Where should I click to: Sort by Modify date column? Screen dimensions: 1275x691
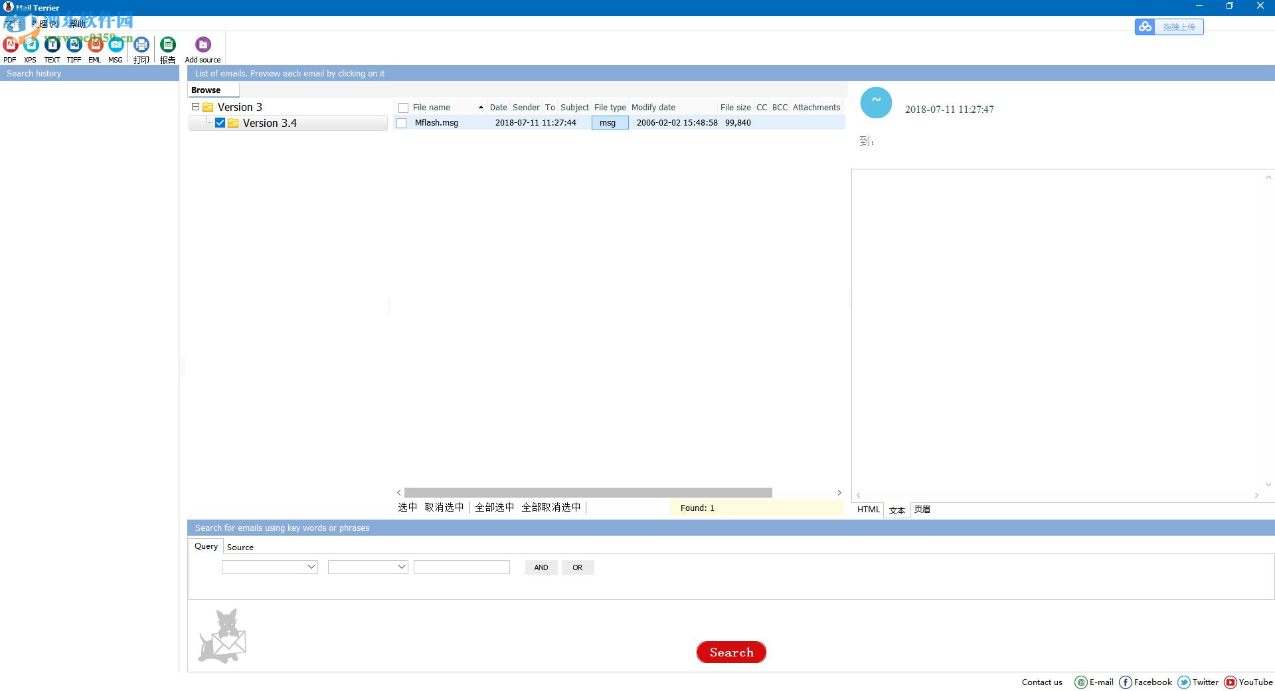point(653,107)
